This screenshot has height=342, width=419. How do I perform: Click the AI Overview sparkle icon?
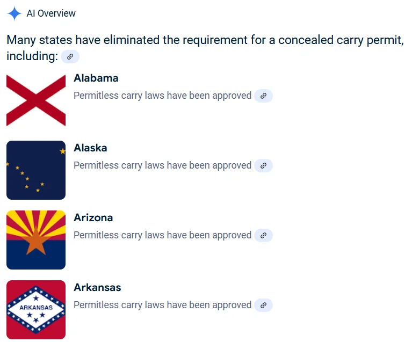pyautogui.click(x=14, y=13)
